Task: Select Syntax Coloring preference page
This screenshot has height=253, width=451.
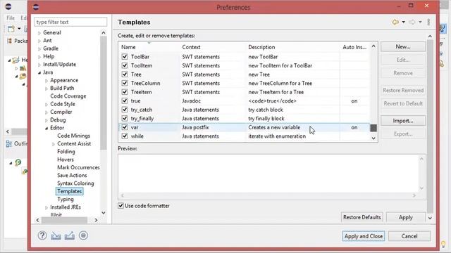Action: pos(75,183)
